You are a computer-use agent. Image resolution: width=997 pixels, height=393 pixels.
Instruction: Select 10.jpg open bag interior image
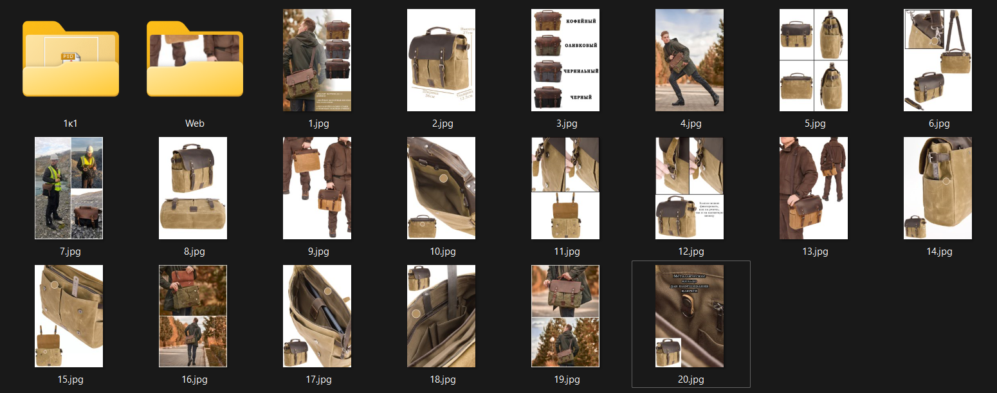click(441, 188)
